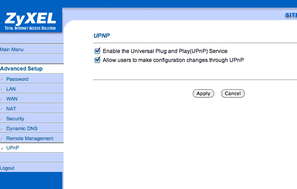Go to the WAN settings
Viewport: 297px width, 189px height.
12,99
